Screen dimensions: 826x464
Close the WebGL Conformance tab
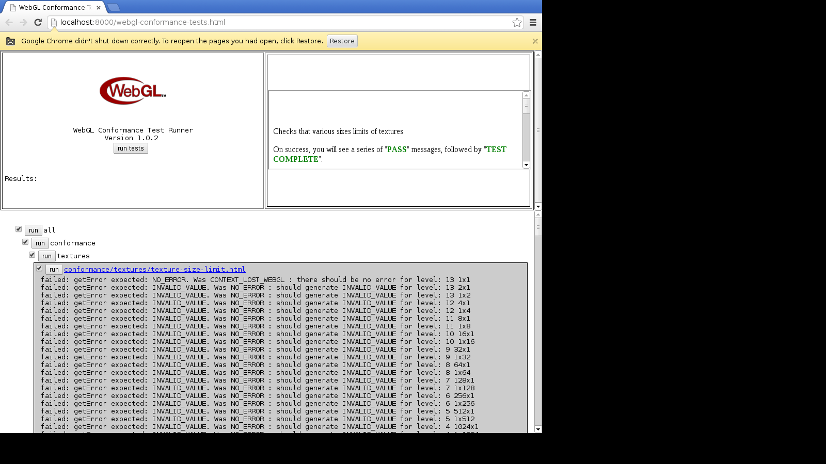(99, 8)
